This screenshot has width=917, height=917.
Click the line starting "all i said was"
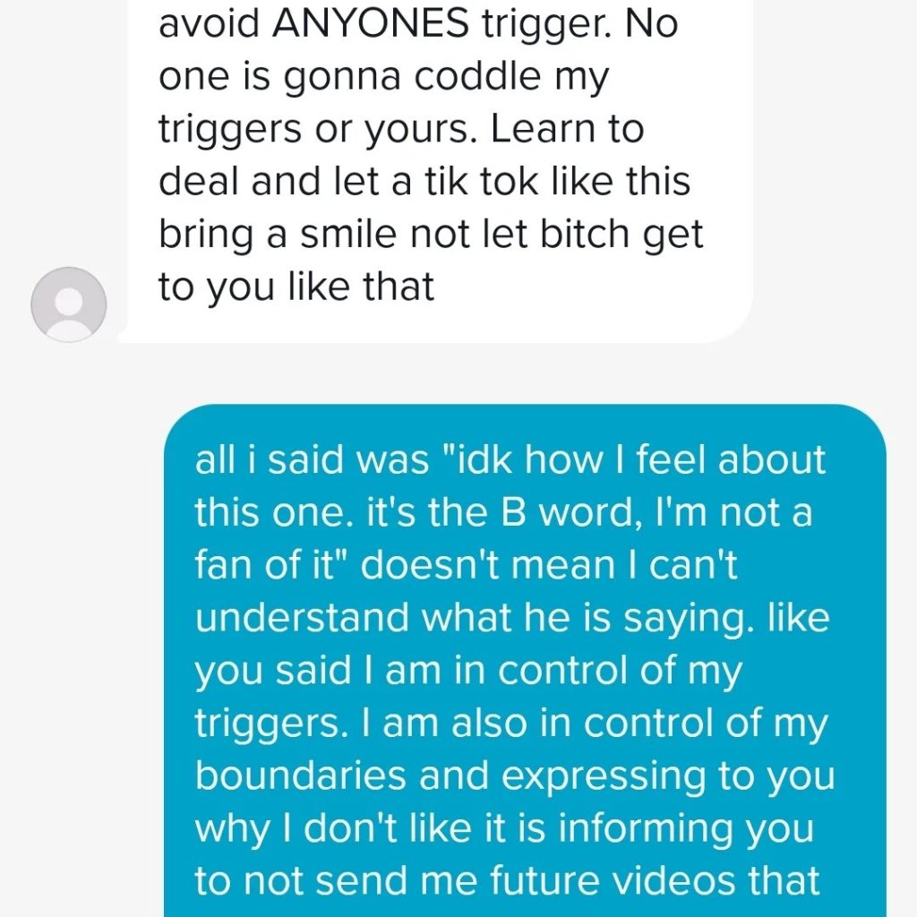(x=510, y=459)
